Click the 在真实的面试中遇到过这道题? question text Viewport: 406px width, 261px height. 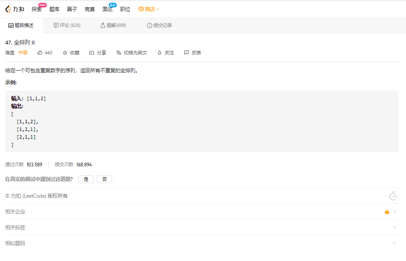(39, 179)
